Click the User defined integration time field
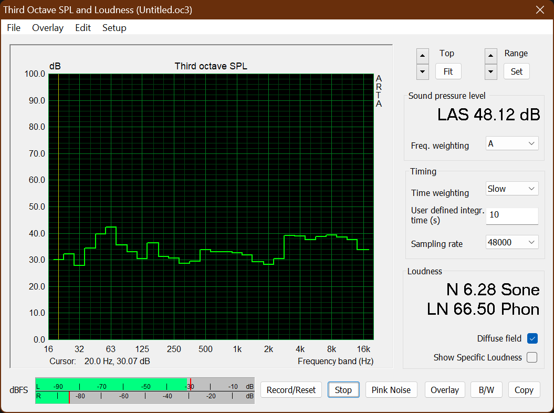Image resolution: width=554 pixels, height=413 pixels. click(512, 215)
